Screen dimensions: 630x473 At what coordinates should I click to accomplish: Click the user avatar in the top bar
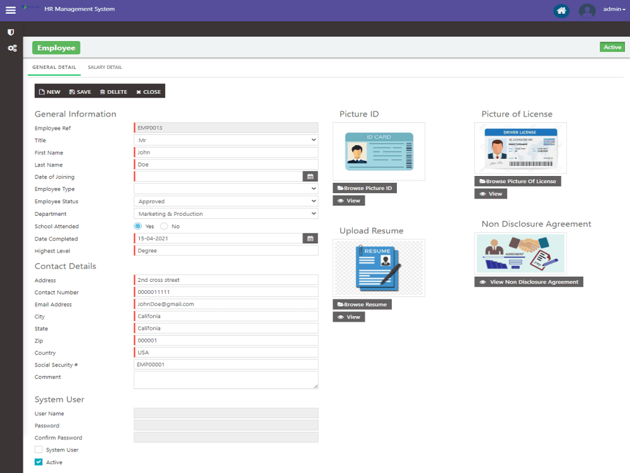click(587, 9)
